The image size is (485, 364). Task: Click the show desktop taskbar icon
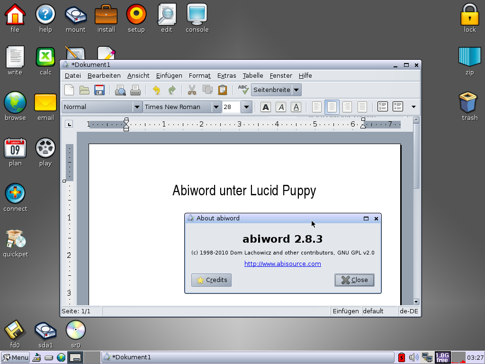[75, 358]
